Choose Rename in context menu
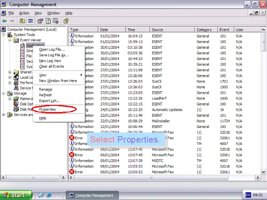Image resolution: width=267 pixels, height=200 pixels. (59, 90)
